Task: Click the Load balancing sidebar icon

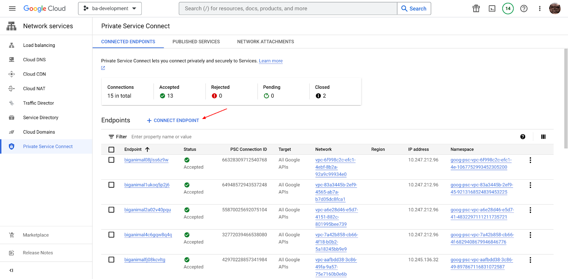Action: [x=11, y=45]
